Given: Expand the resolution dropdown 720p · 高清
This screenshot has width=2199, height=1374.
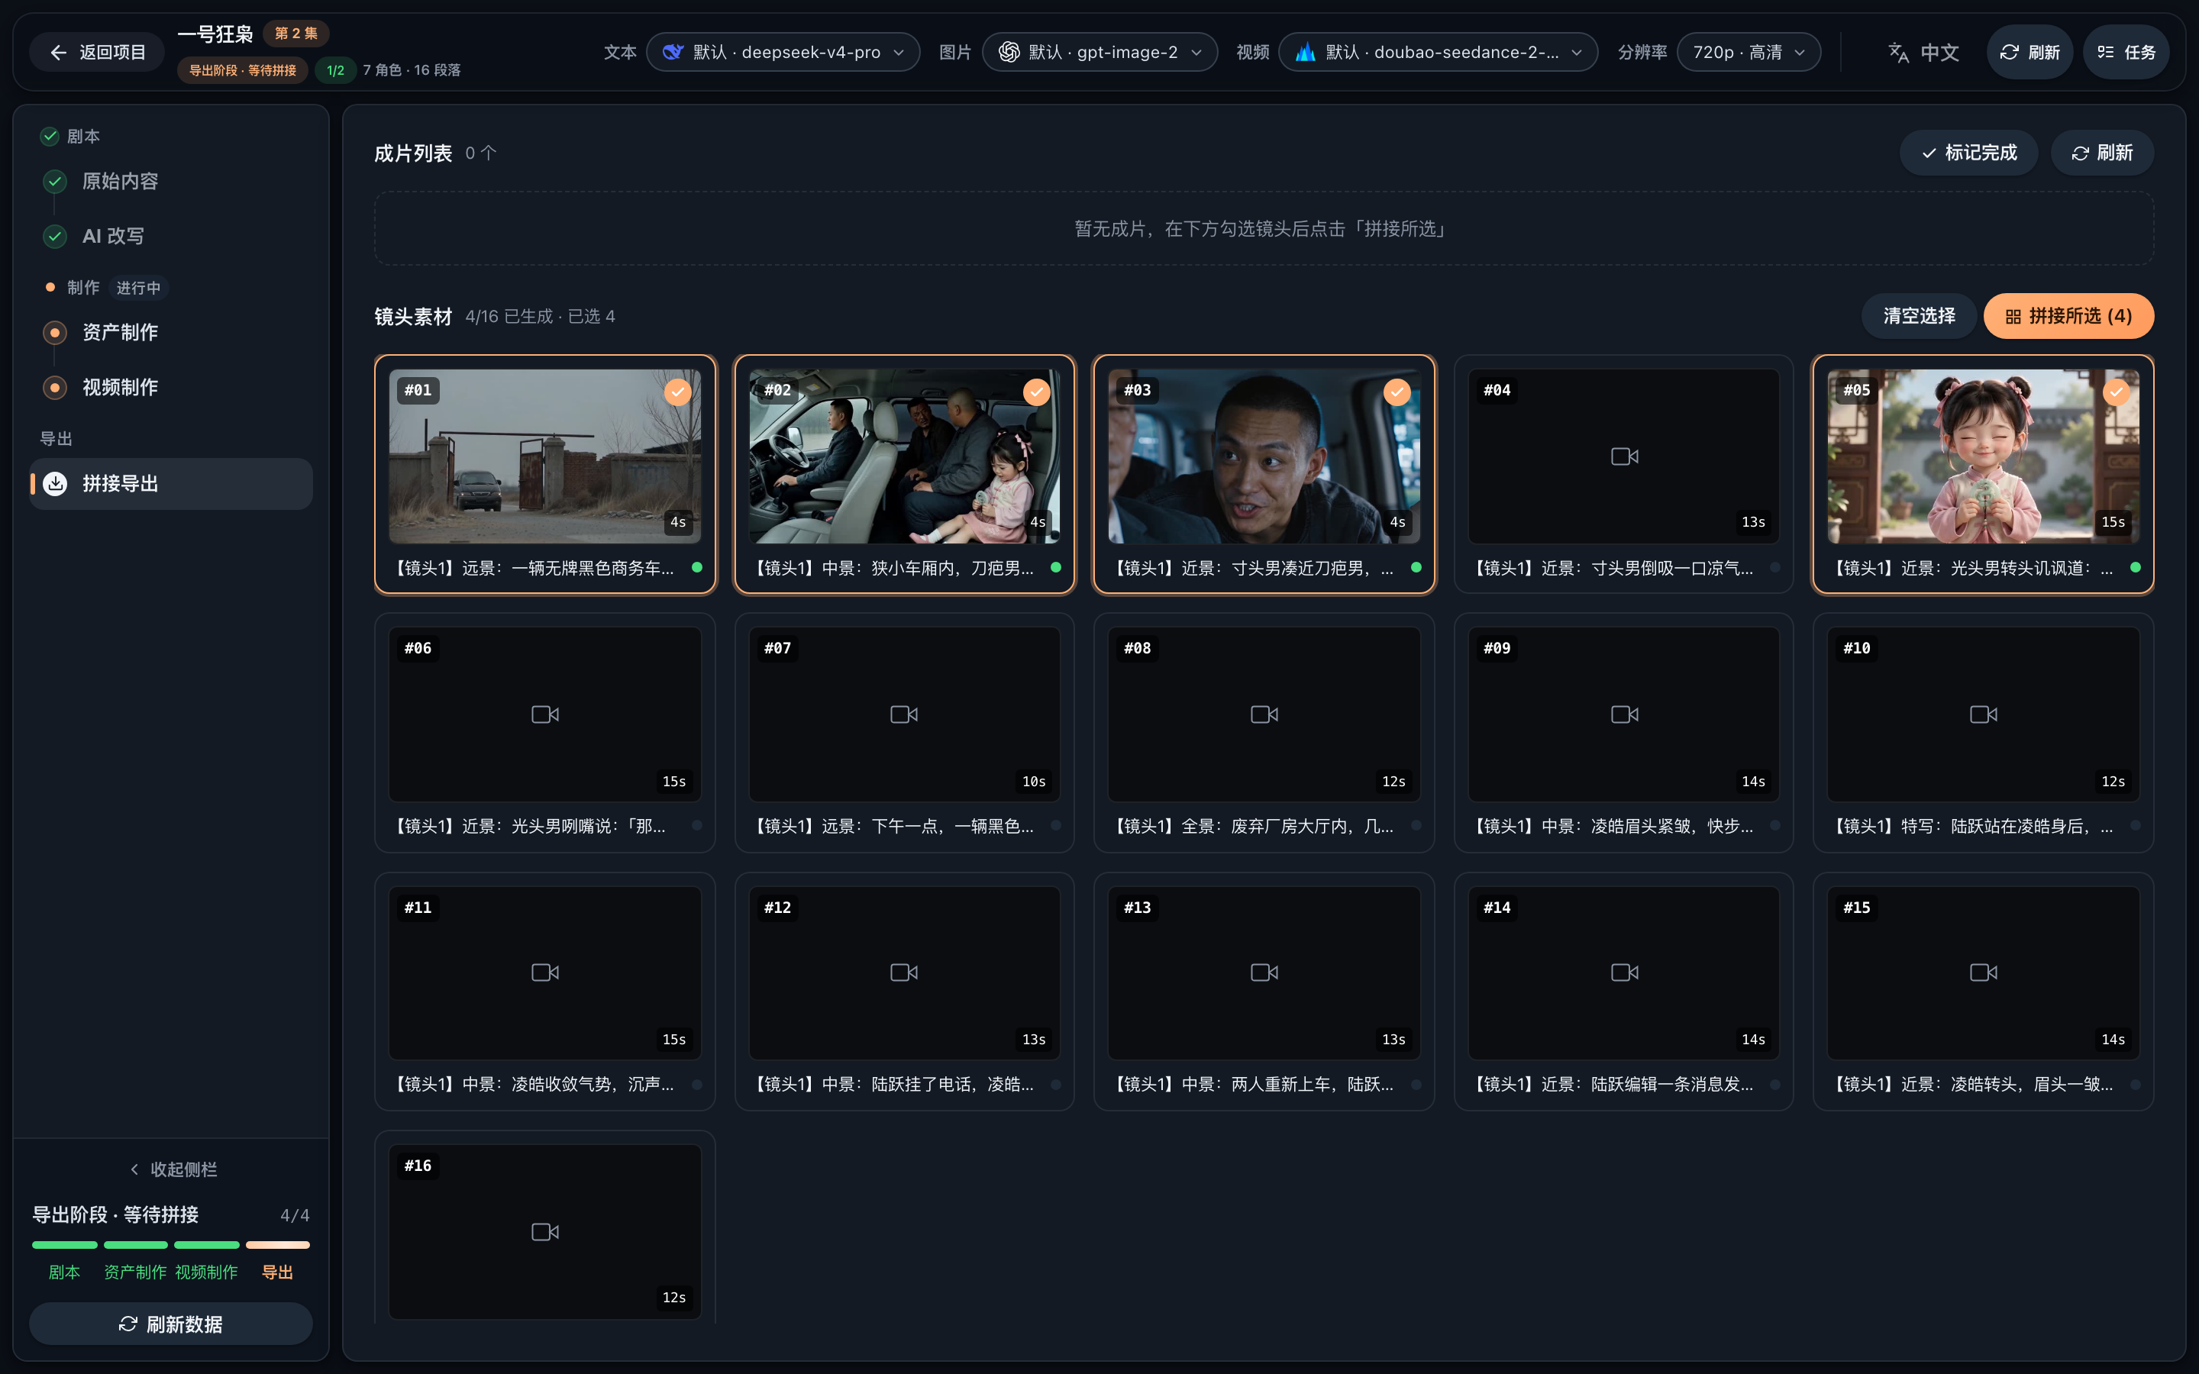Looking at the screenshot, I should click(x=1749, y=52).
